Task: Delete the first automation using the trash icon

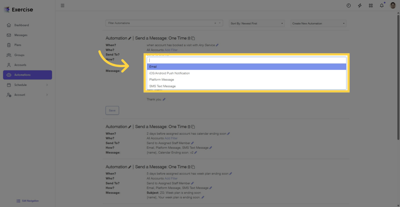Action: click(189, 38)
